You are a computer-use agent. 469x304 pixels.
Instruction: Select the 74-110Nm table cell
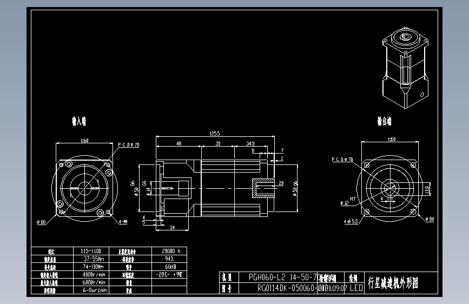pos(91,267)
